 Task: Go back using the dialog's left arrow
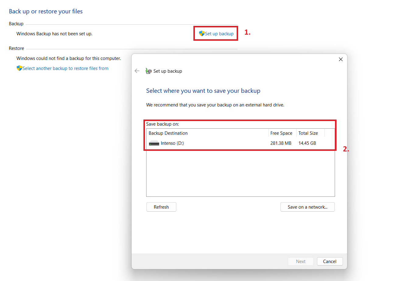point(137,71)
